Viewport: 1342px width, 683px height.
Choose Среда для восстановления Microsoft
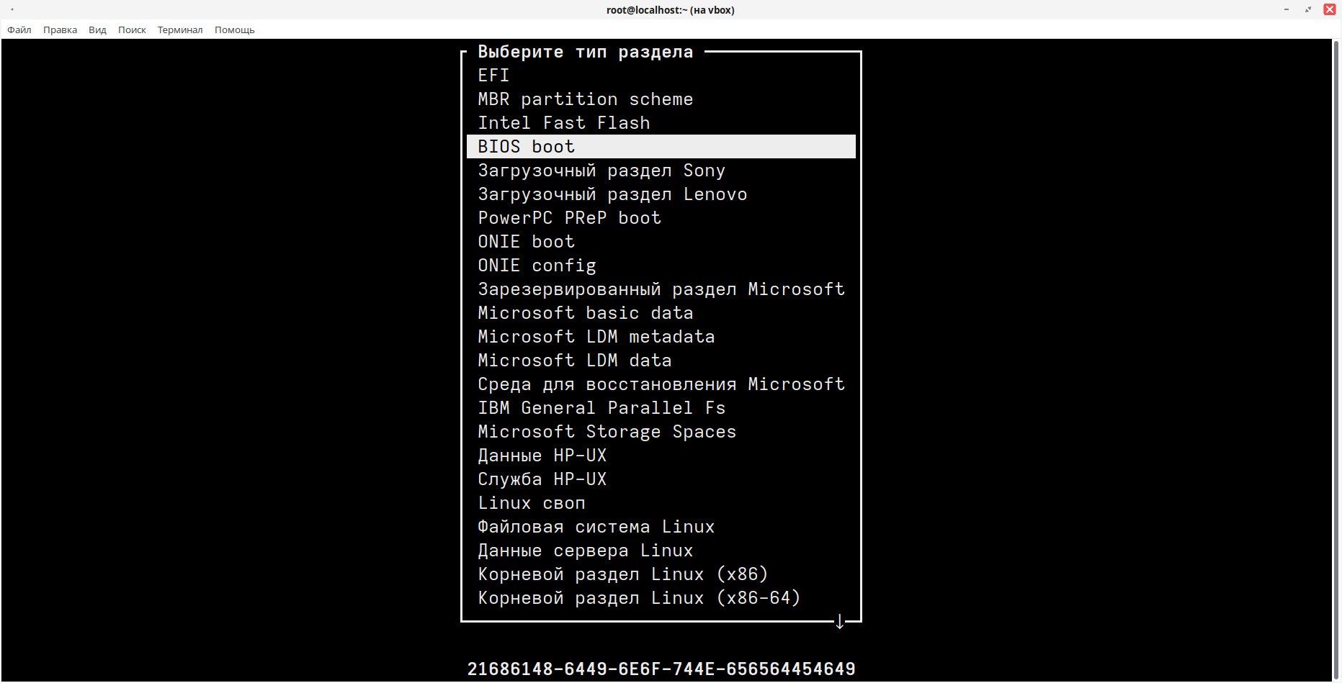(661, 384)
